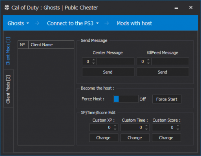The image size is (201, 156).
Task: Click the Force Start button
Action: point(167,99)
